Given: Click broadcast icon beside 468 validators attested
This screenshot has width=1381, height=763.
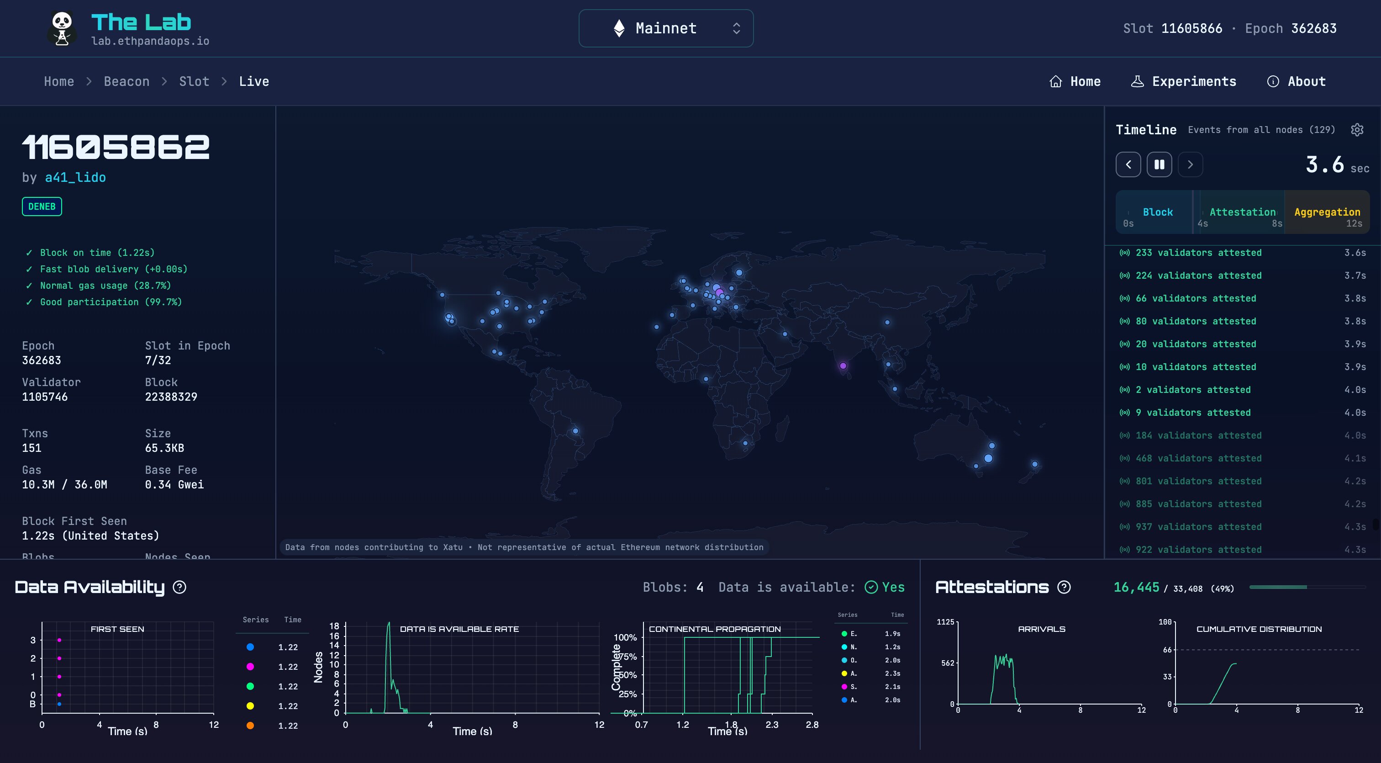Looking at the screenshot, I should click(1125, 458).
